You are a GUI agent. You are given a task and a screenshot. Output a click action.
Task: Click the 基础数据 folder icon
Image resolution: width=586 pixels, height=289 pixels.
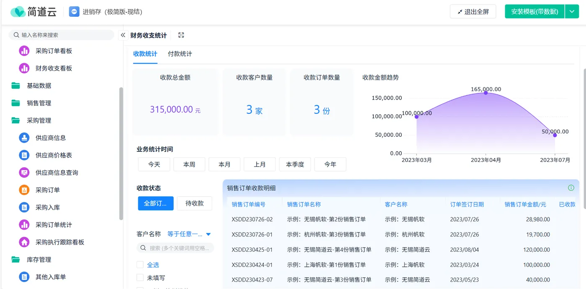tap(16, 86)
